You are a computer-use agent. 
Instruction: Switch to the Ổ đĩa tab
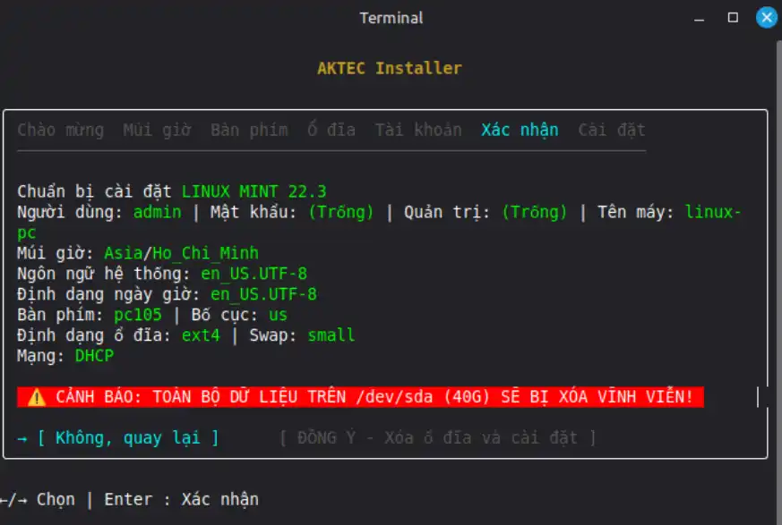[x=331, y=130]
